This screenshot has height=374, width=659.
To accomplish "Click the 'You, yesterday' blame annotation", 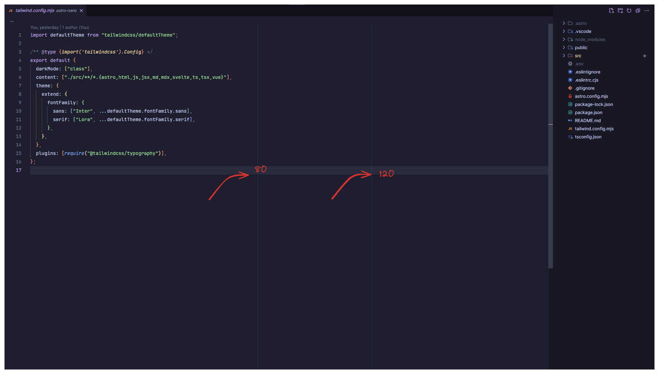I will point(44,27).
